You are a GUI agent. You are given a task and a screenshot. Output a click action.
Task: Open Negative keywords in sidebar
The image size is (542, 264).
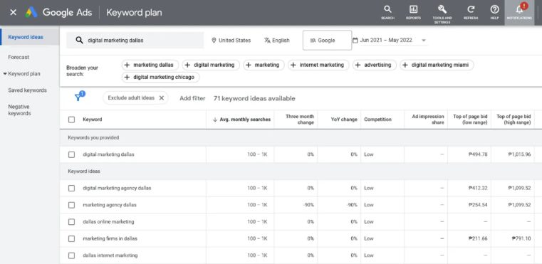point(19,110)
